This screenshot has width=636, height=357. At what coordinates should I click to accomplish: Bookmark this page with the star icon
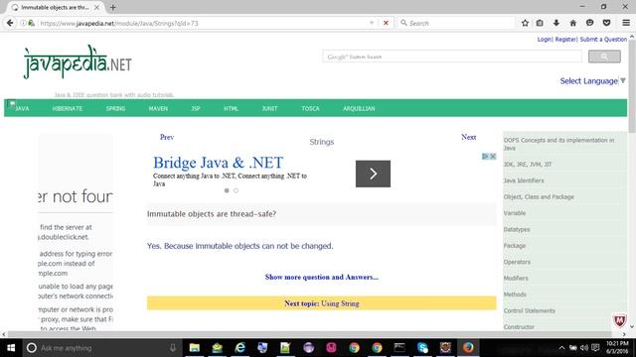point(525,23)
